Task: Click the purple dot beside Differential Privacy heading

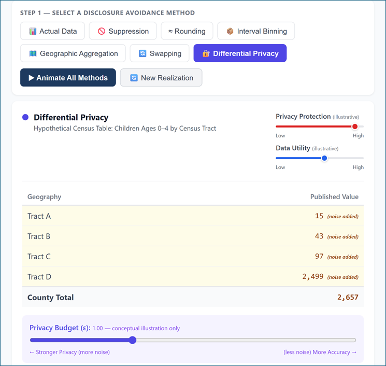Action: (x=25, y=117)
